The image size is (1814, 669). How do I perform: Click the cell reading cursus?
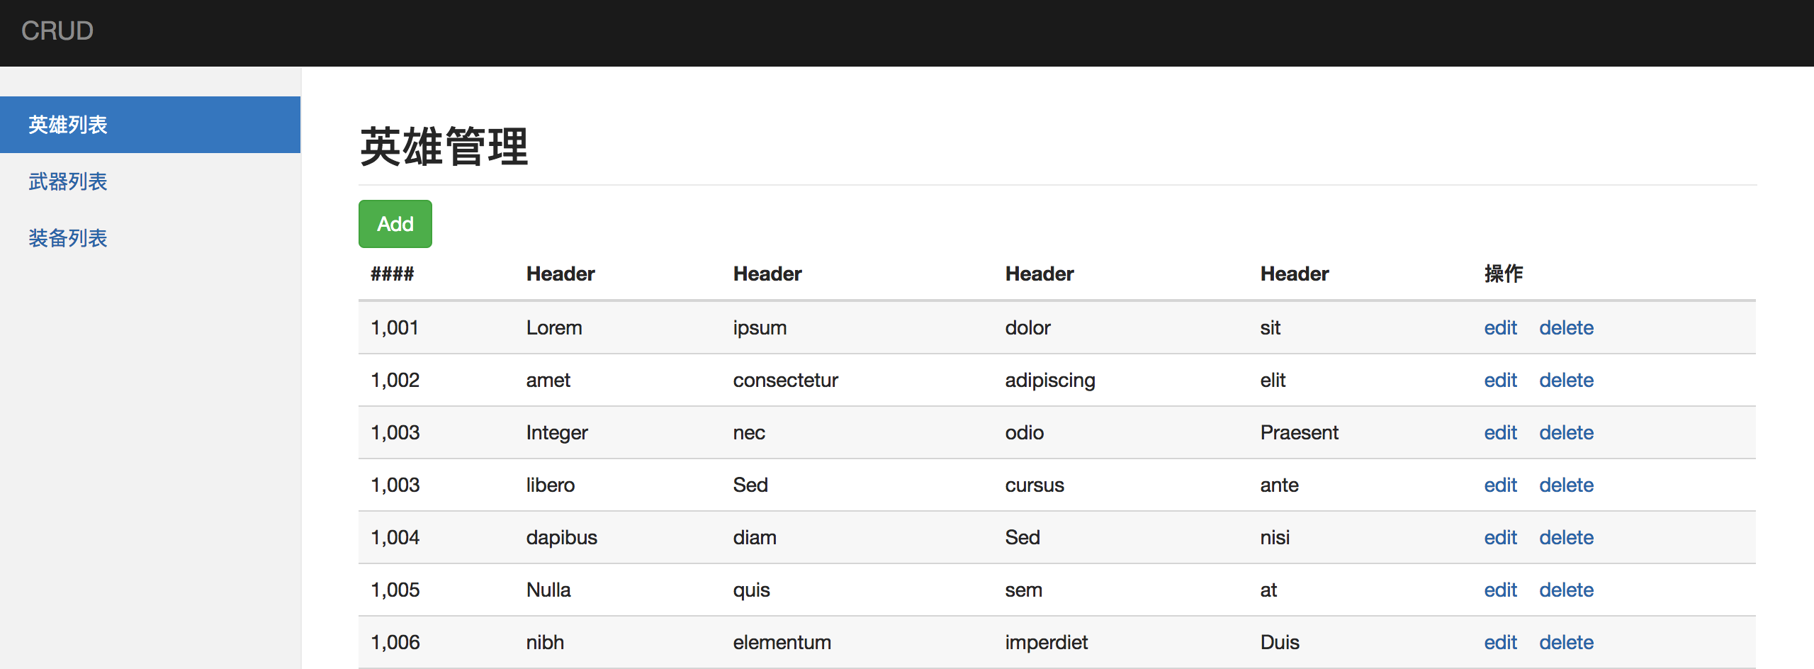click(1035, 485)
